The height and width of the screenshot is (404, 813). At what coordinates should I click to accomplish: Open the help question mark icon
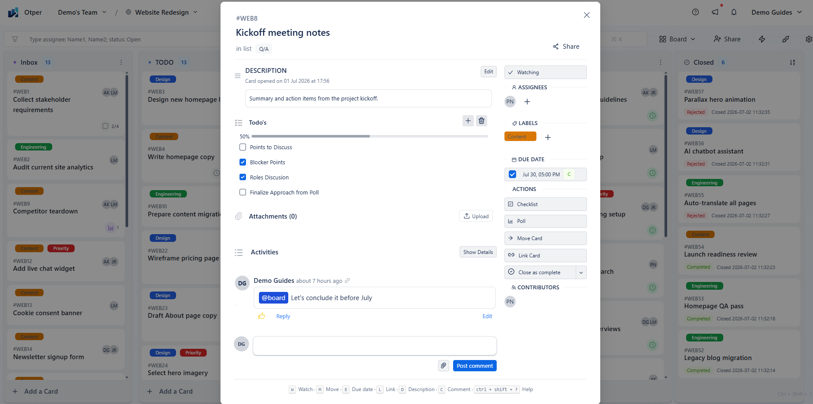click(x=695, y=12)
